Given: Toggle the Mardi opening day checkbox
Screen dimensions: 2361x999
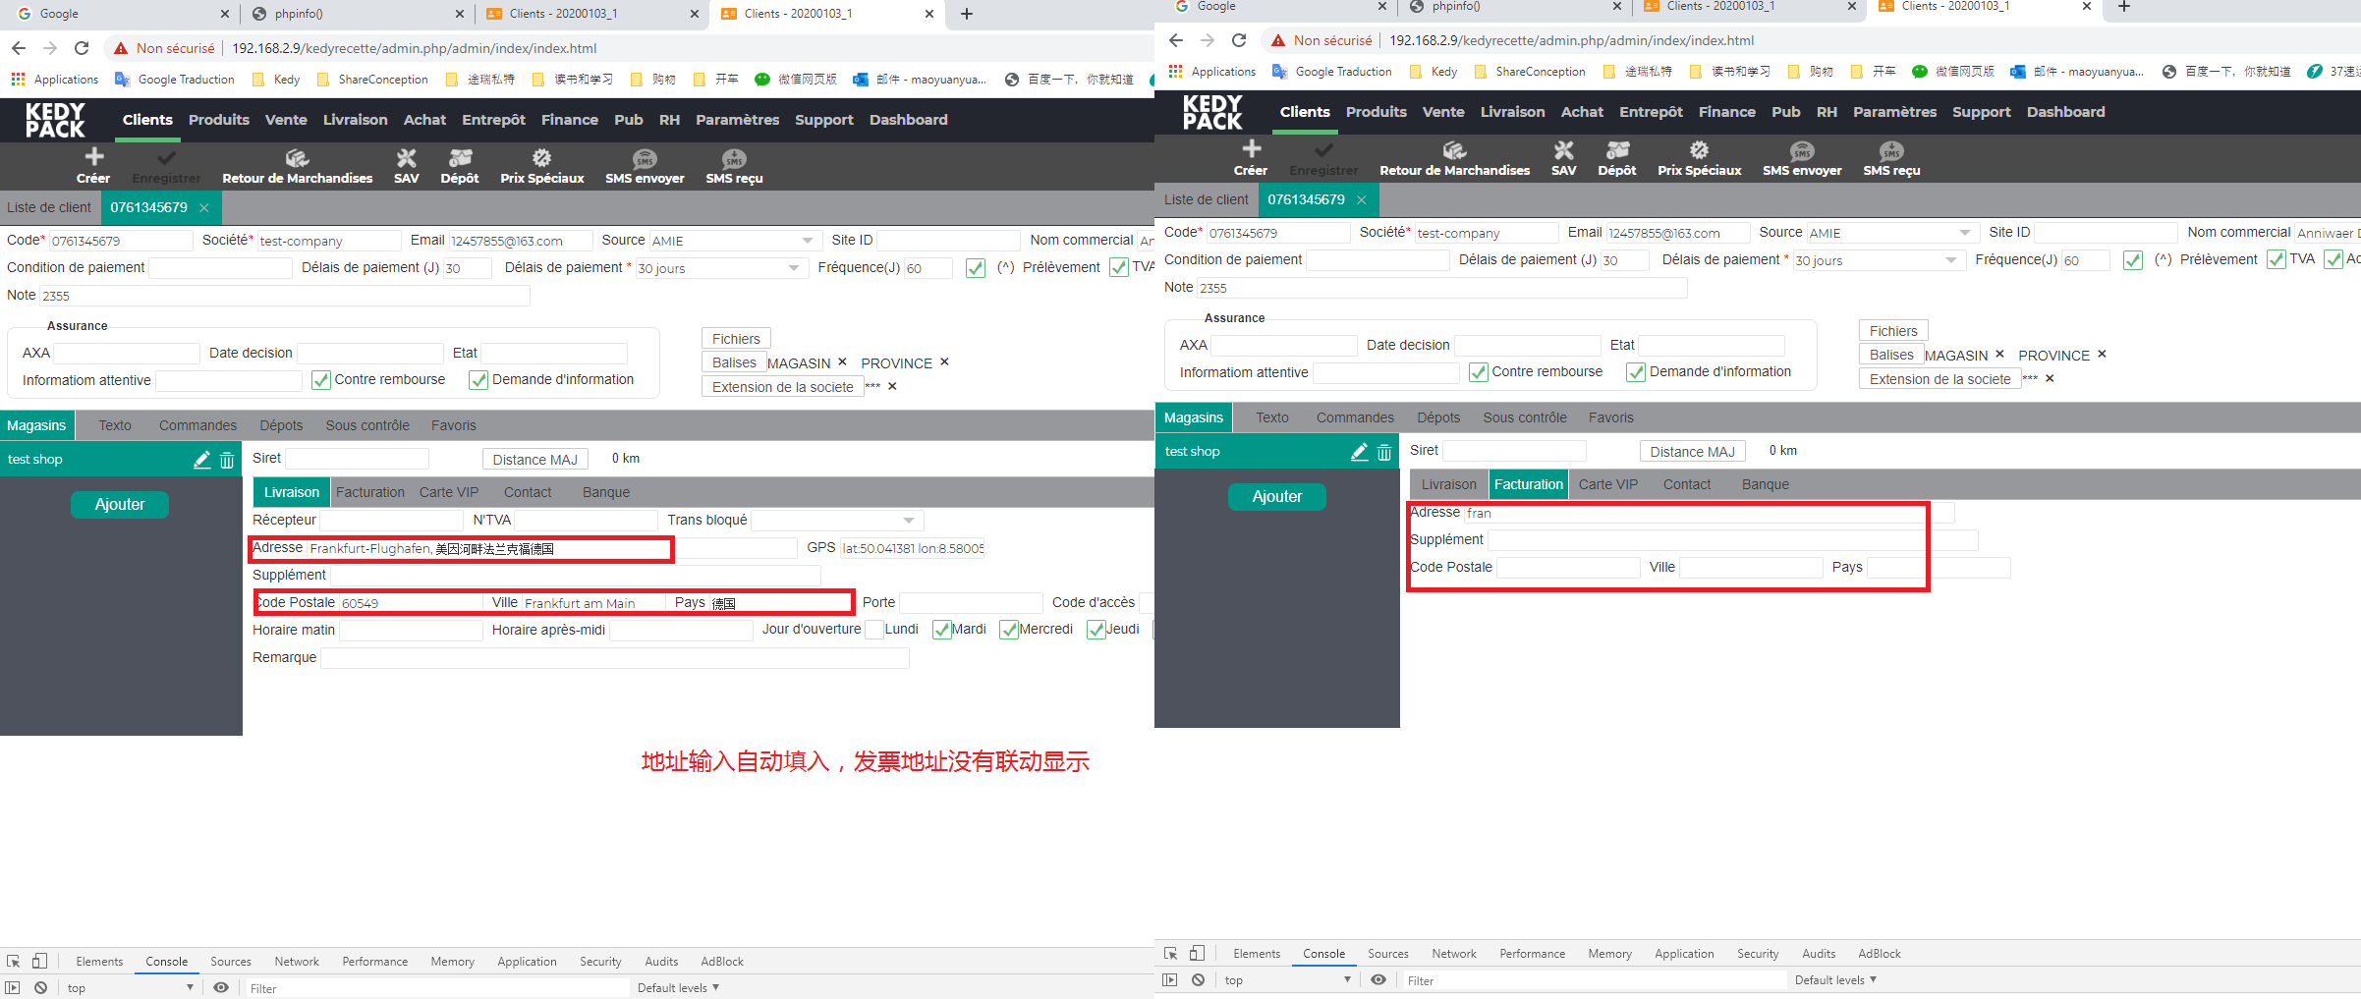Looking at the screenshot, I should click(941, 630).
